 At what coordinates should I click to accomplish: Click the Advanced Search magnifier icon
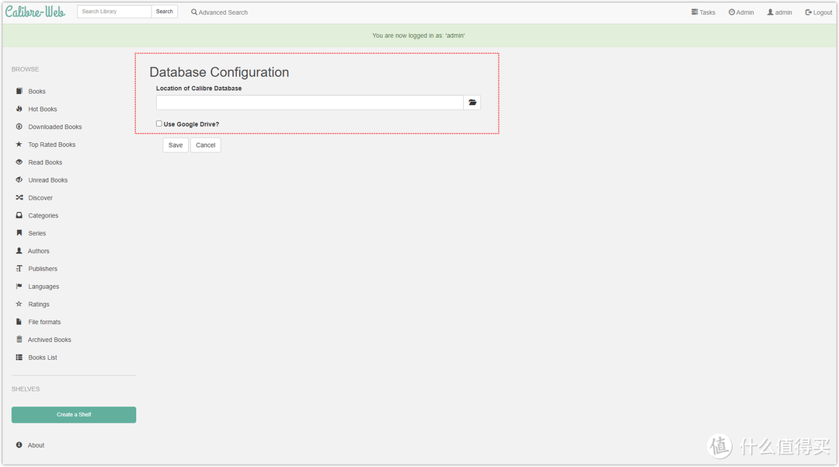coord(194,12)
